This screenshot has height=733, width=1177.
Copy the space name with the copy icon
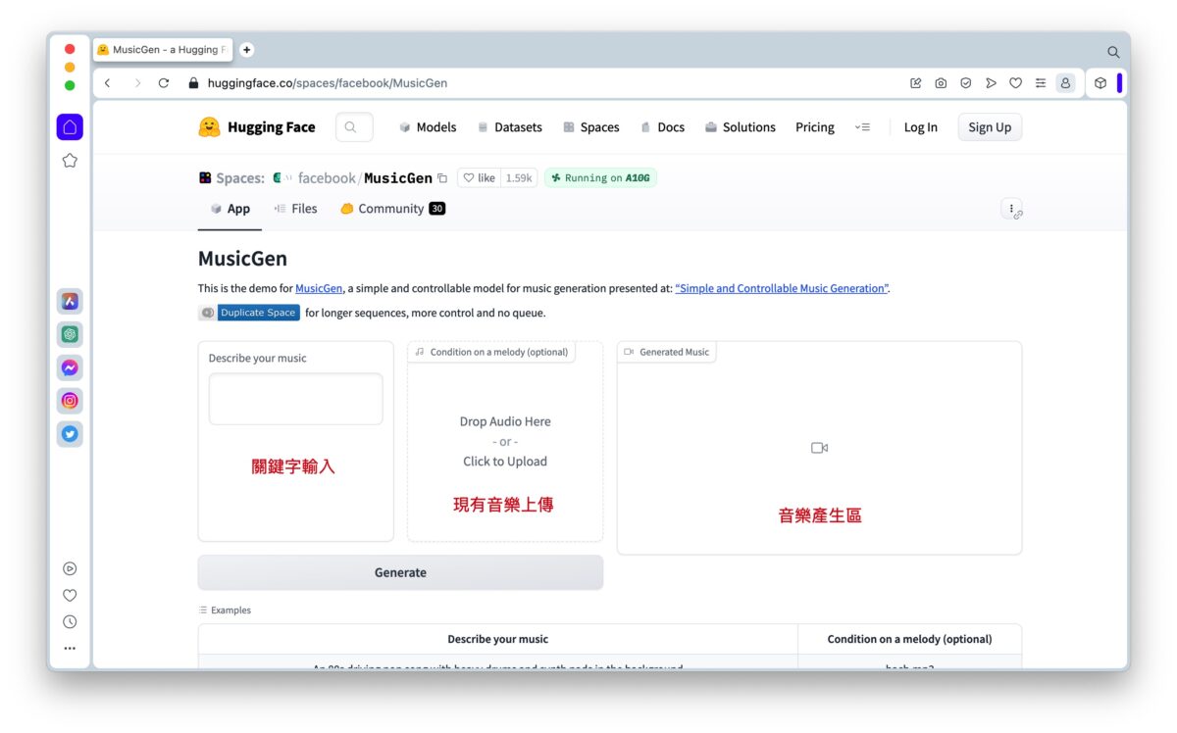coord(442,178)
